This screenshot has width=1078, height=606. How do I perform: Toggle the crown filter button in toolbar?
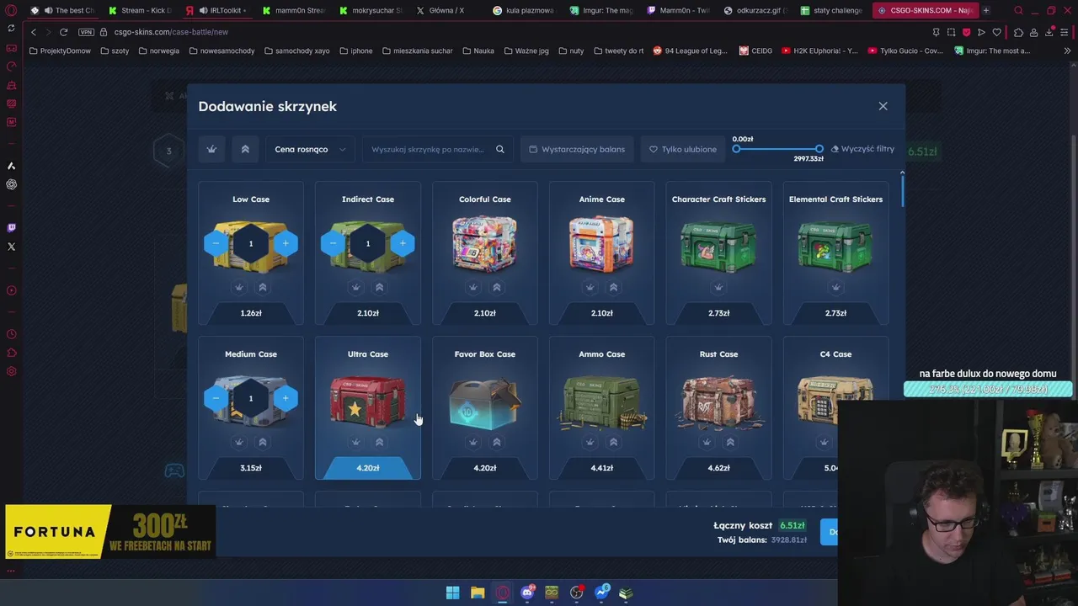click(211, 149)
